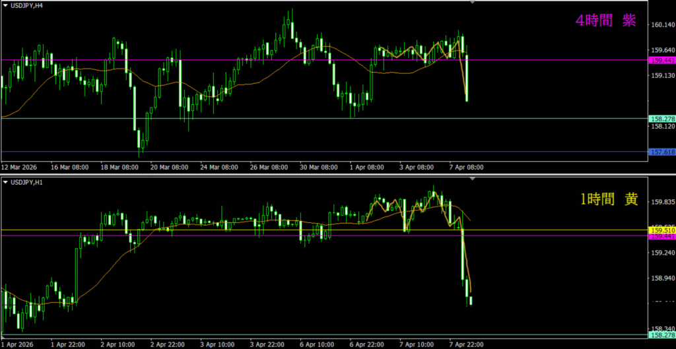Image resolution: width=676 pixels, height=349 pixels.
Task: Select the blue 157.618 price tag on H4 chart
Action: click(x=661, y=152)
